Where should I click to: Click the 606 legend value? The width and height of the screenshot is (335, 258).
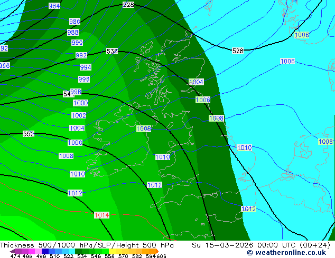(x=161, y=256)
